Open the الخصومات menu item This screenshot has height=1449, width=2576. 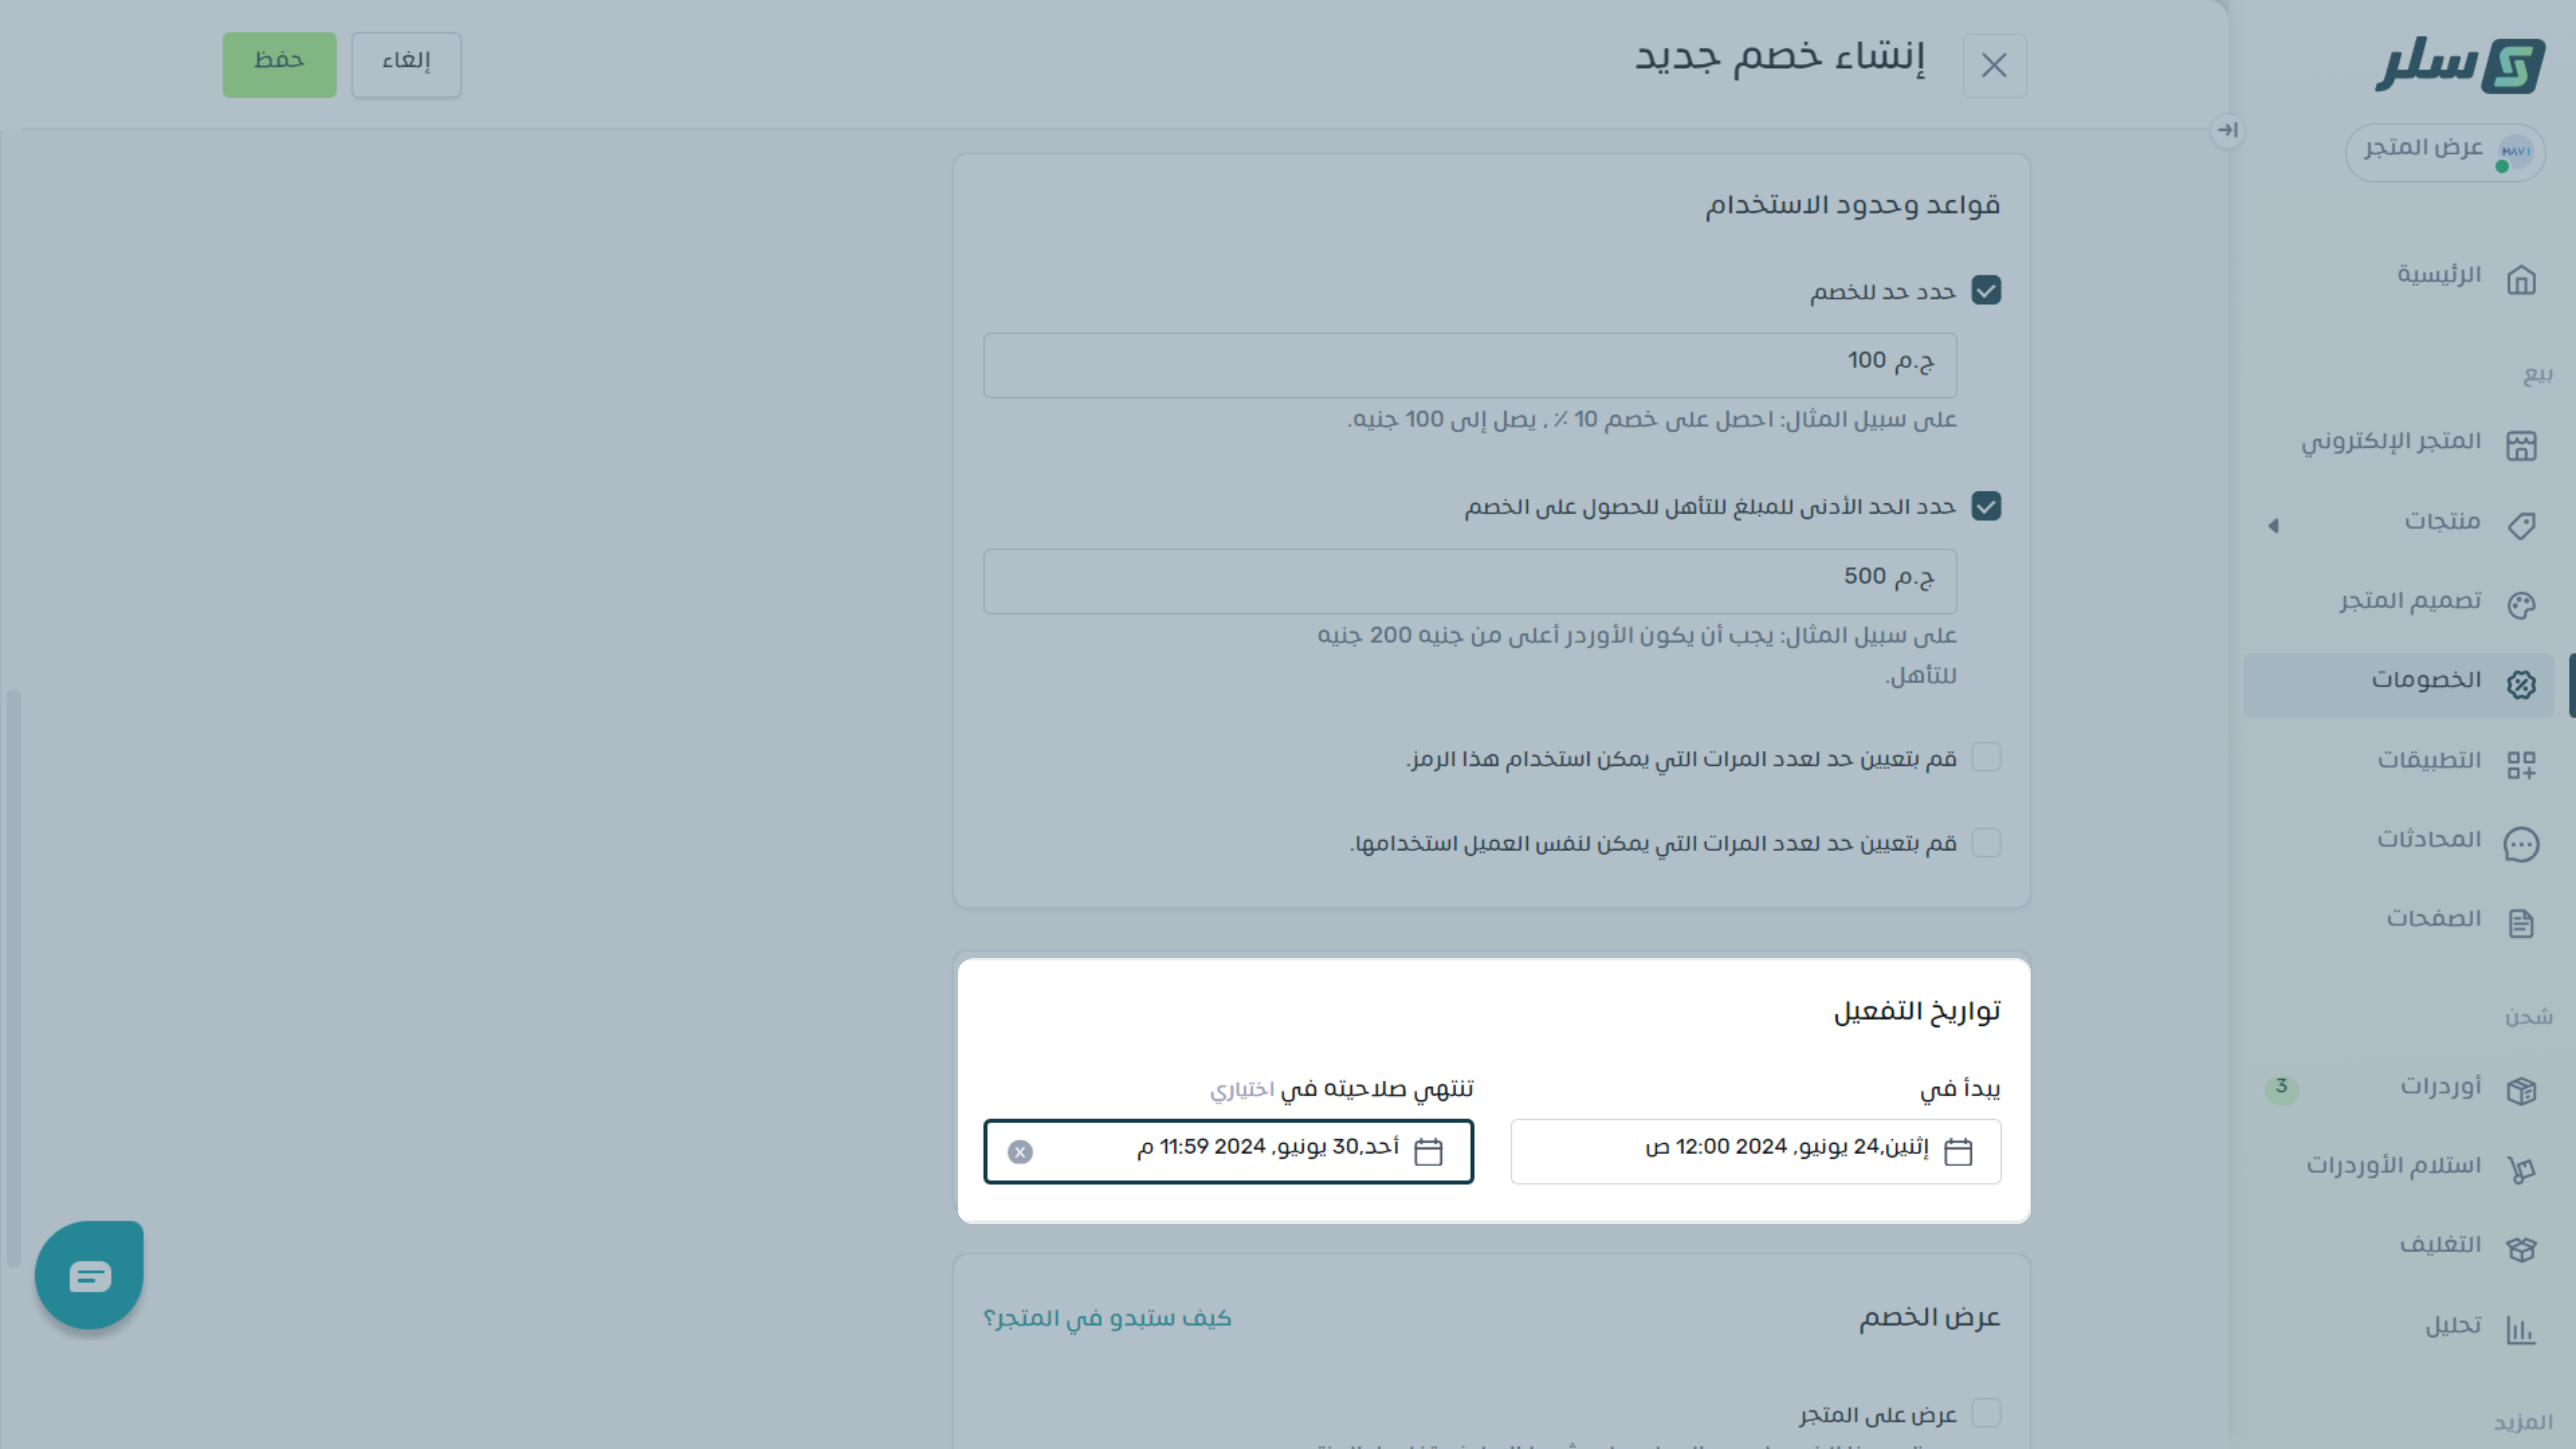click(x=2425, y=683)
